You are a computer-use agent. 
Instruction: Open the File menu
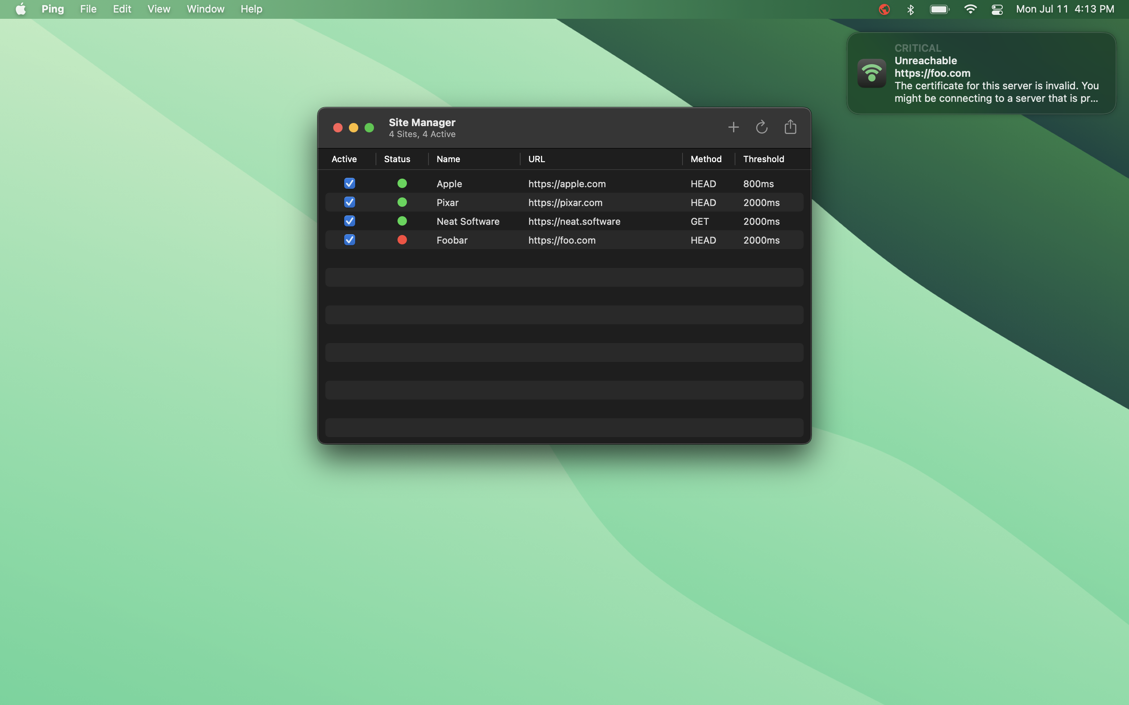[88, 9]
